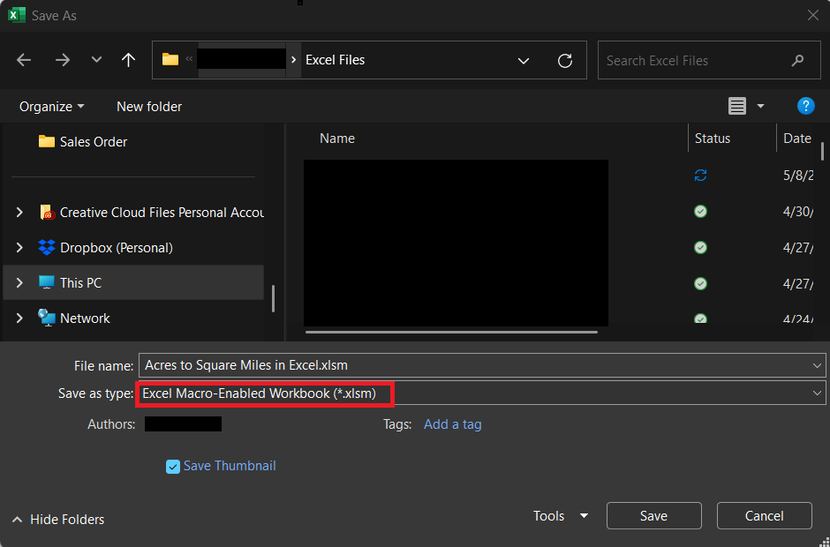Click the Dropbox icon in navigation pane
Viewport: 830px width, 547px height.
47,247
